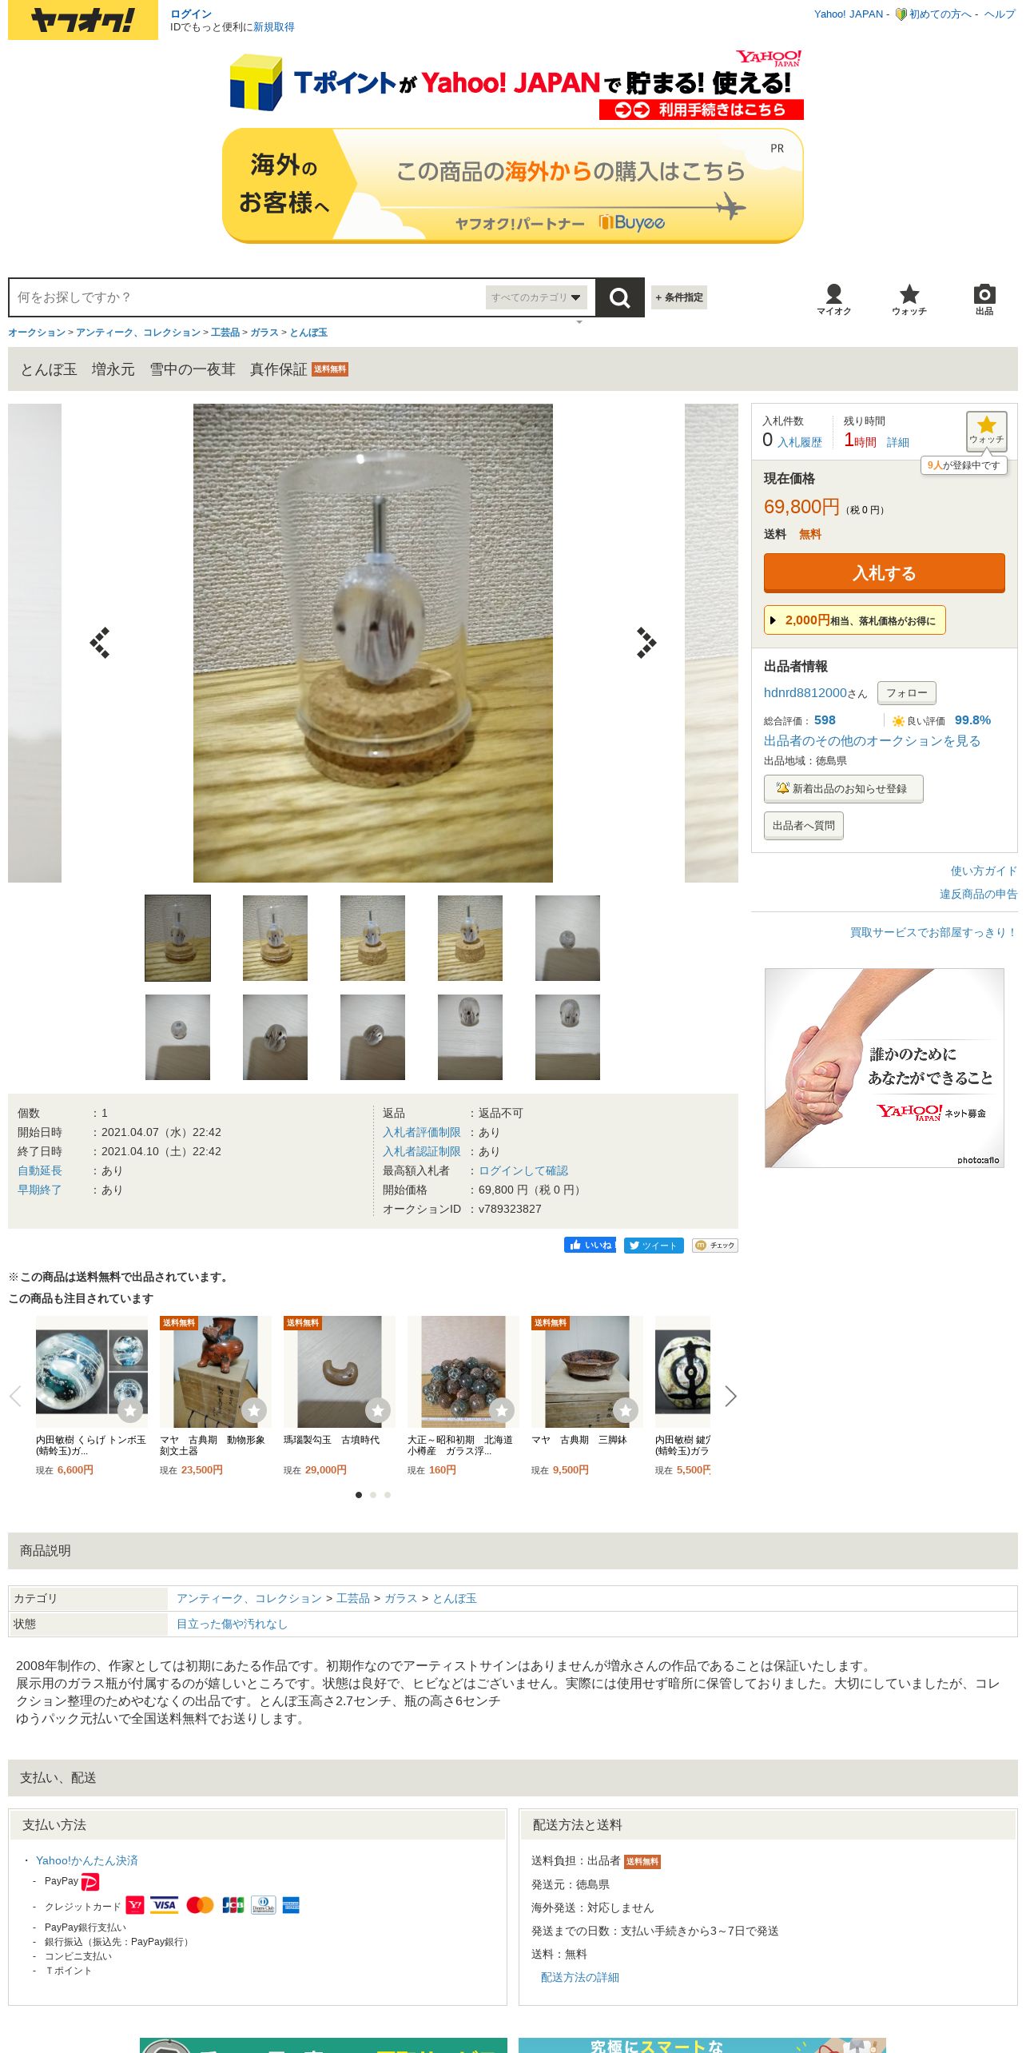
Task: Click the 出品 camera icon
Action: click(x=984, y=300)
